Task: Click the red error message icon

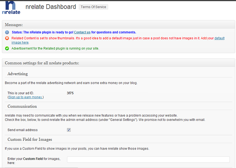Action: click(7, 38)
